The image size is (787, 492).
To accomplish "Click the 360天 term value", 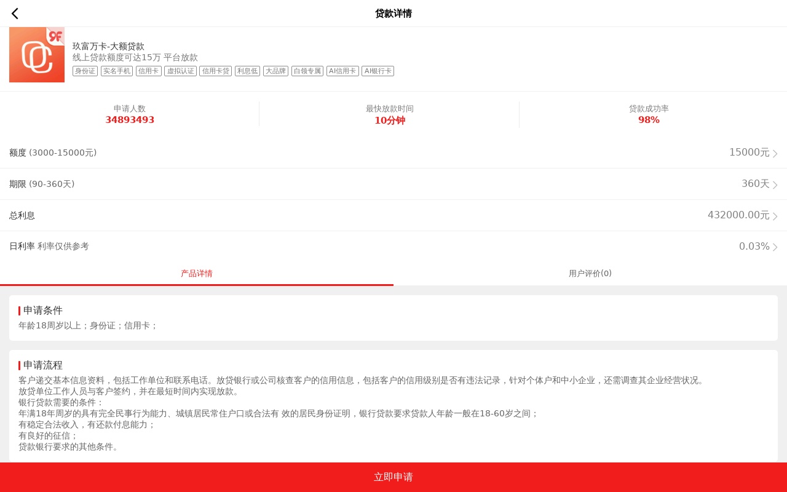I will pyautogui.click(x=756, y=184).
